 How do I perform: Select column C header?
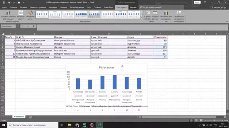click(x=72, y=34)
